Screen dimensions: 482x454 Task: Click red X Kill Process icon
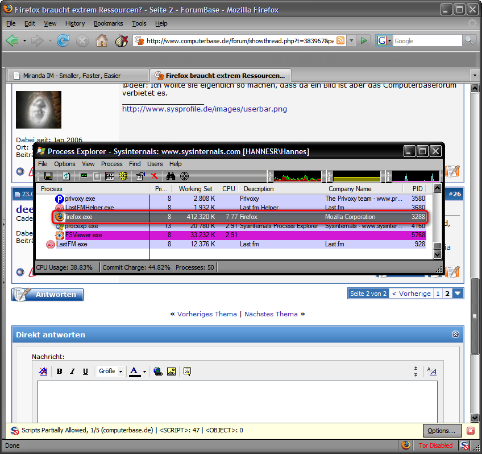pyautogui.click(x=154, y=176)
